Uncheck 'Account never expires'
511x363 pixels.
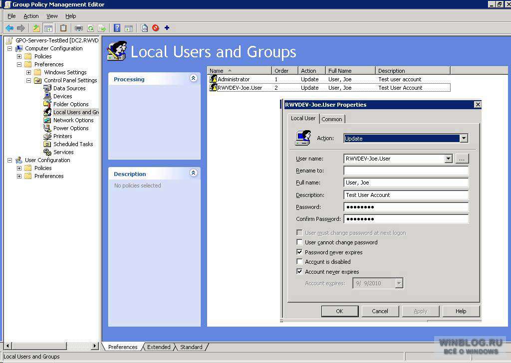[299, 271]
